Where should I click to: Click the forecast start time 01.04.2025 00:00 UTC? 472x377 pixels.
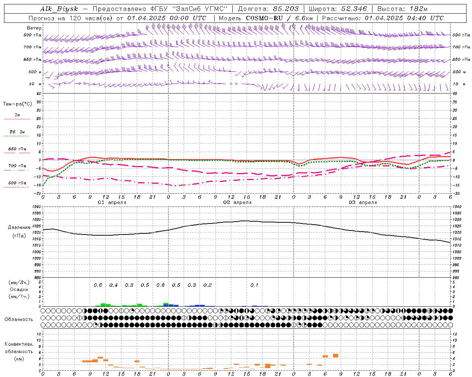tap(167, 18)
